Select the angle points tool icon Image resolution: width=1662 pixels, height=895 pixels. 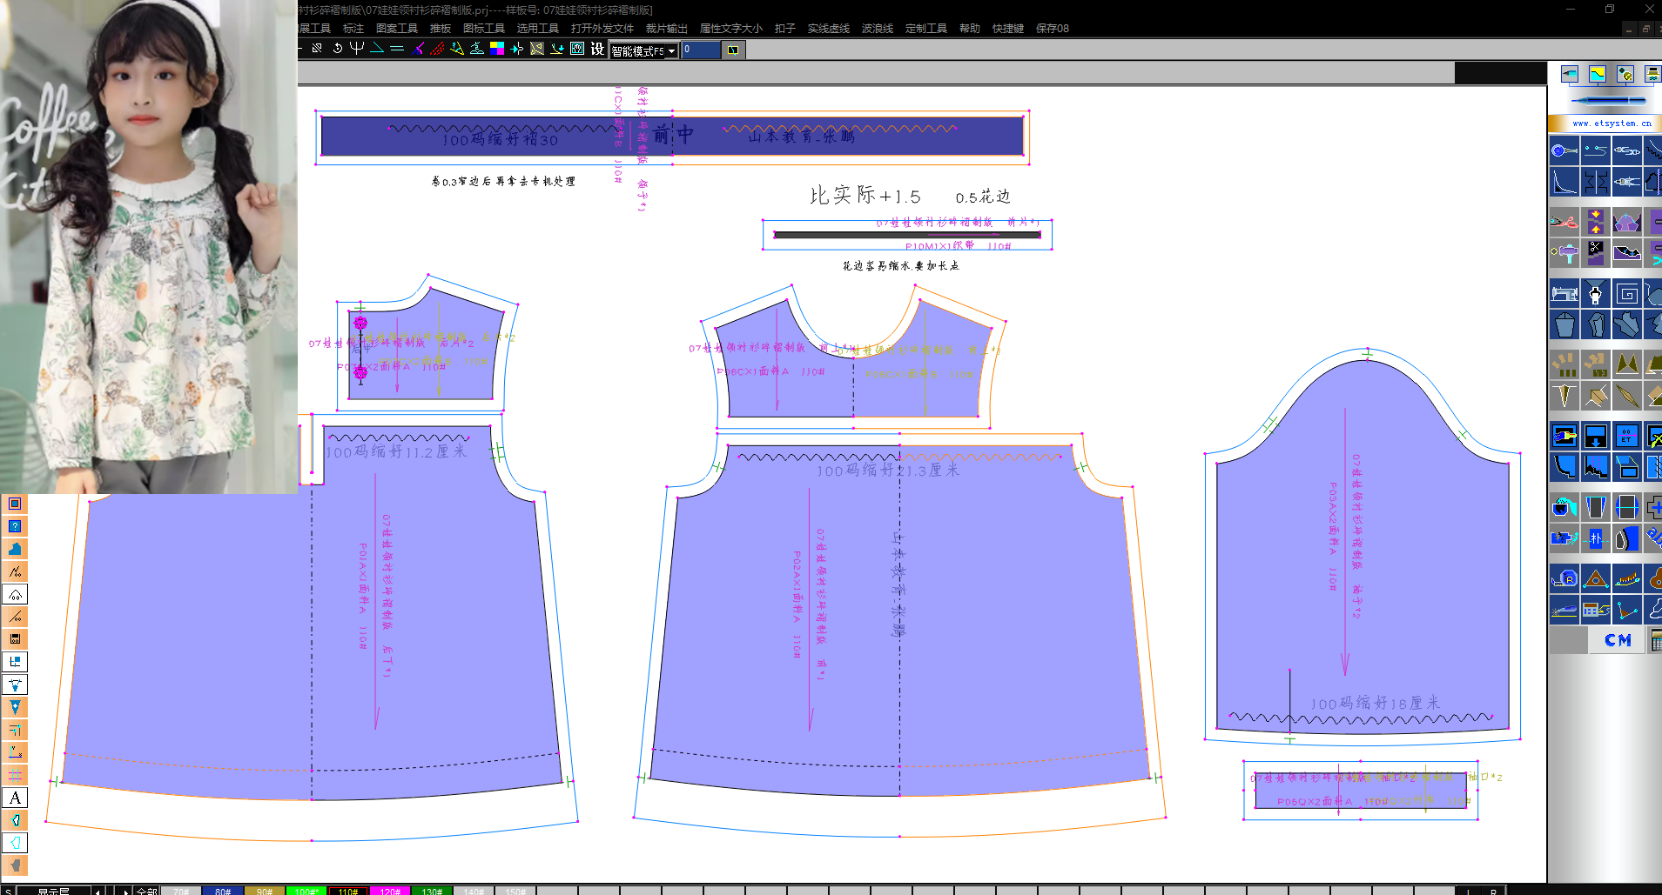point(1626,609)
